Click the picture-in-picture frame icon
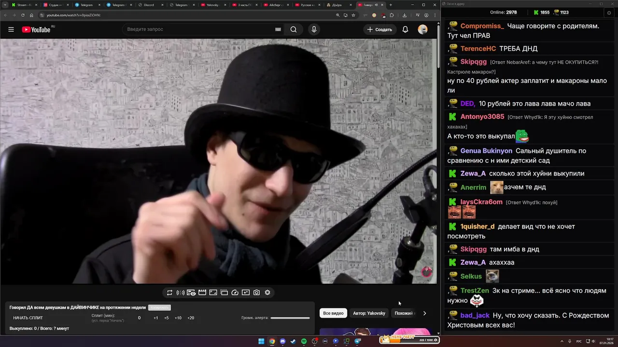Screen dimensions: 618x347 click(213, 293)
